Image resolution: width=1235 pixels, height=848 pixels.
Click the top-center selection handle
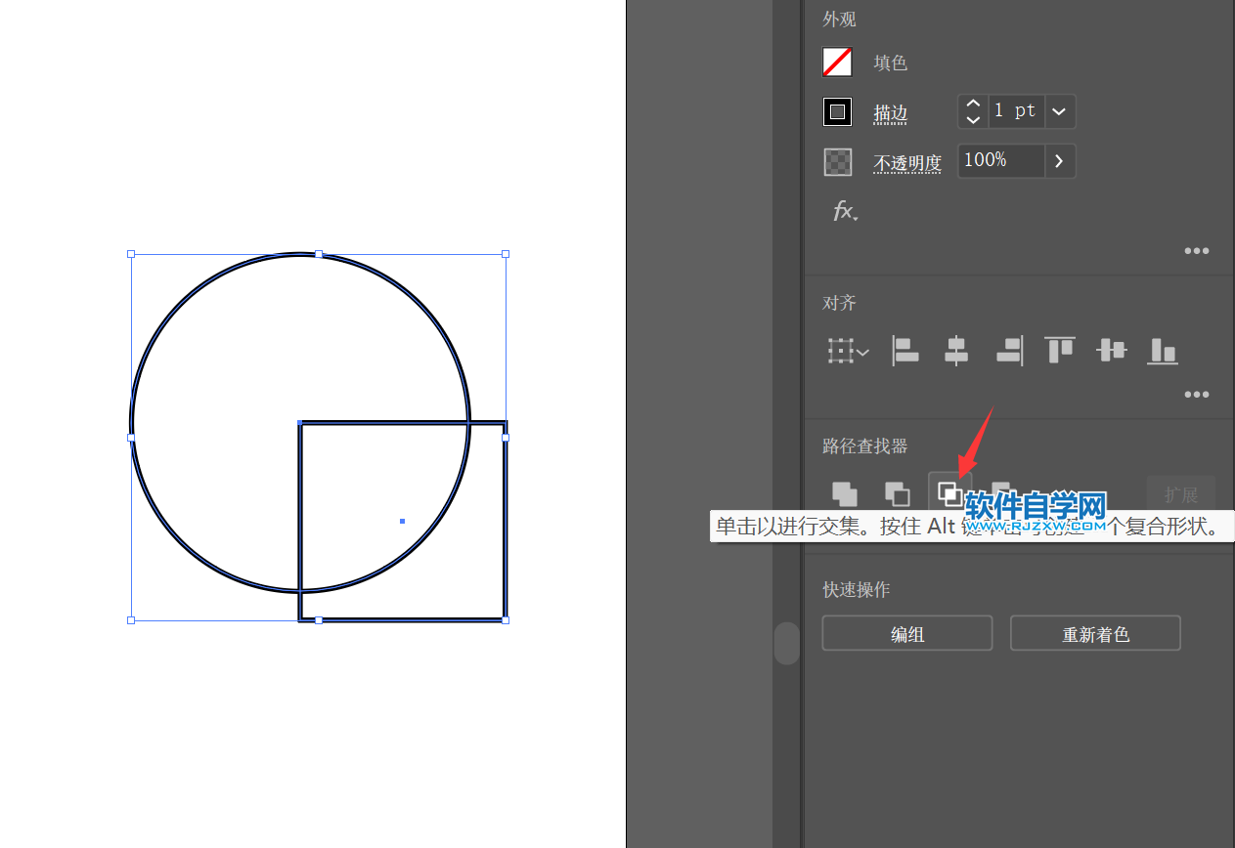click(x=319, y=254)
